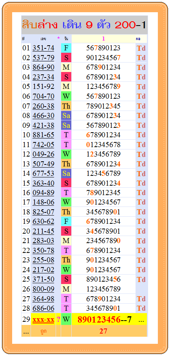Click the purple Sa day cell in row 08
This screenshot has width=170, height=356.
[66, 116]
